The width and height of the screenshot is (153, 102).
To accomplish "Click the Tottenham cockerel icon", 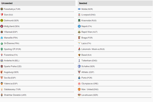I will 79,60.
